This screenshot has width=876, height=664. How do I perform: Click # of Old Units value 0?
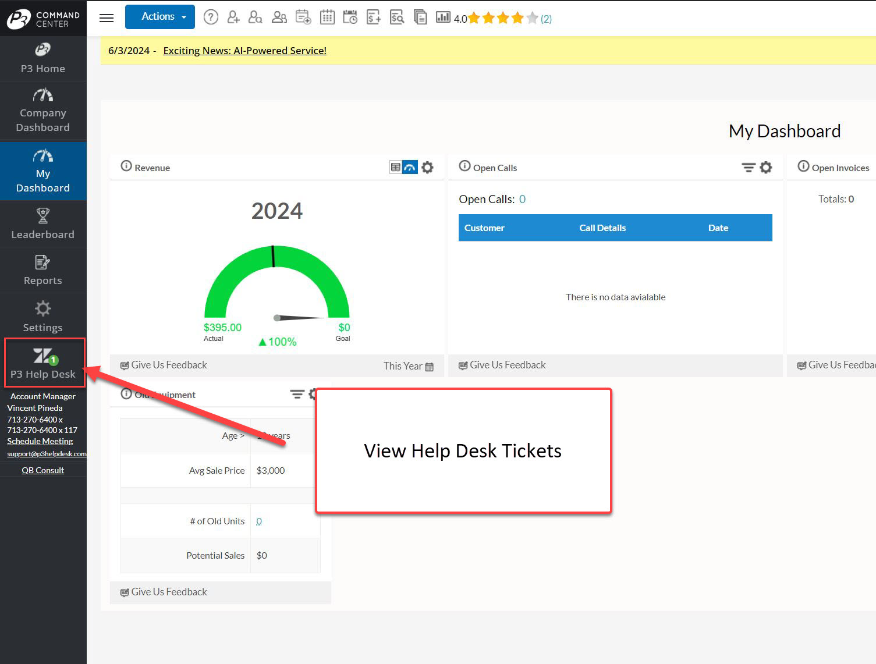click(259, 521)
